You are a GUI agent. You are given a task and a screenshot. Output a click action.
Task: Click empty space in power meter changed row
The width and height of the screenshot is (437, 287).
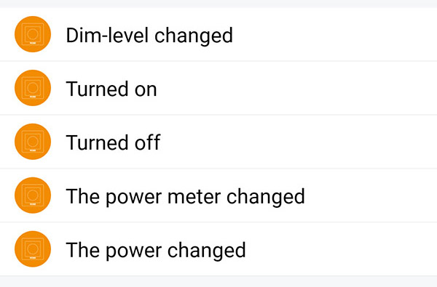point(371,195)
